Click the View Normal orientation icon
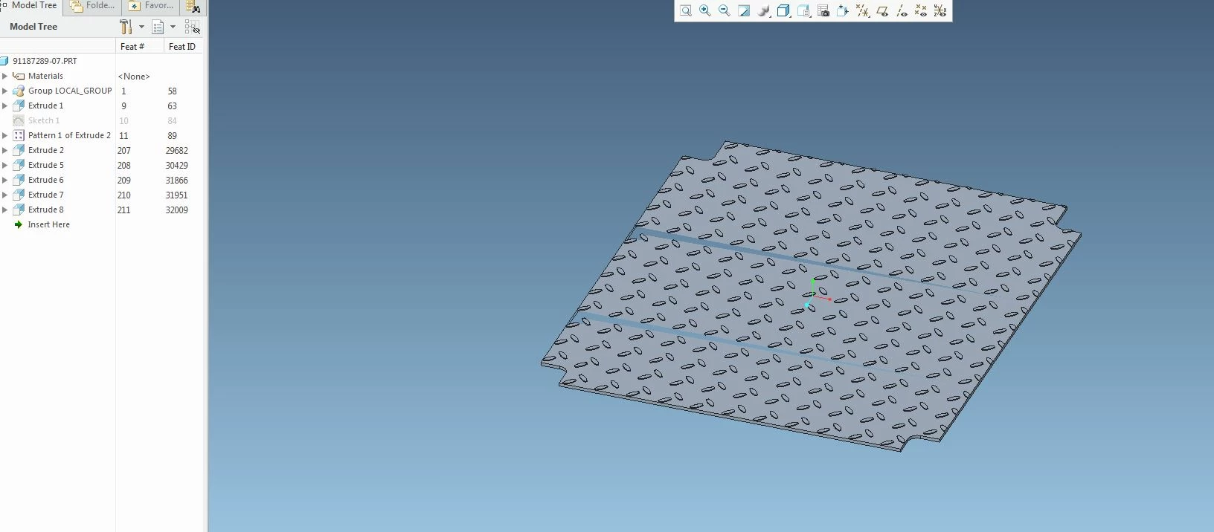The image size is (1214, 532). click(x=843, y=10)
